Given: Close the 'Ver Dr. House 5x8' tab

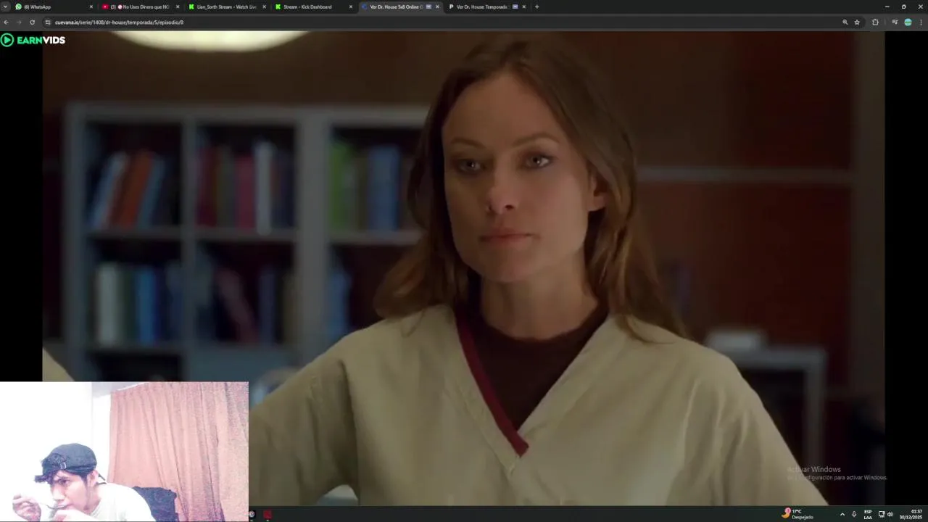Looking at the screenshot, I should pos(437,7).
